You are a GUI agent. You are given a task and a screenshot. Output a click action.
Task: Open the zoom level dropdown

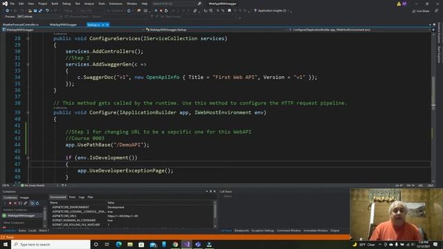click(8, 185)
